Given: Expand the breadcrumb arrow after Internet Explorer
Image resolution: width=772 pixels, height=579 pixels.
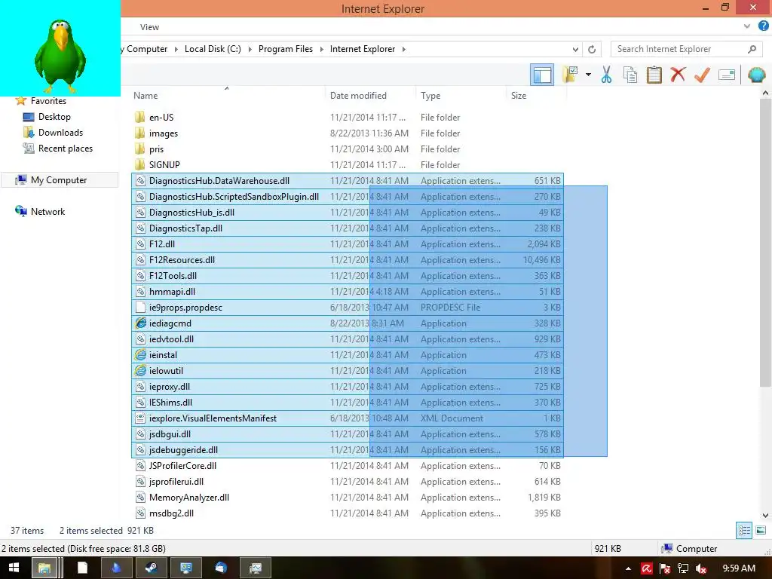Looking at the screenshot, I should pyautogui.click(x=404, y=49).
